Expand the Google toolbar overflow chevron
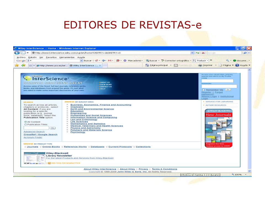 (x=211, y=60)
